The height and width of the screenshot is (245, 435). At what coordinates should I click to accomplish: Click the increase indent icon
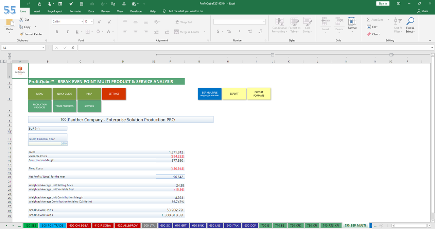[x=167, y=32]
